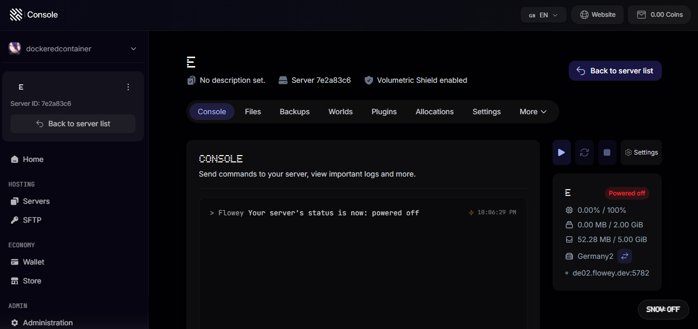Click the node switch icon next to Germany2
Screen dimensions: 698x329
(624, 256)
